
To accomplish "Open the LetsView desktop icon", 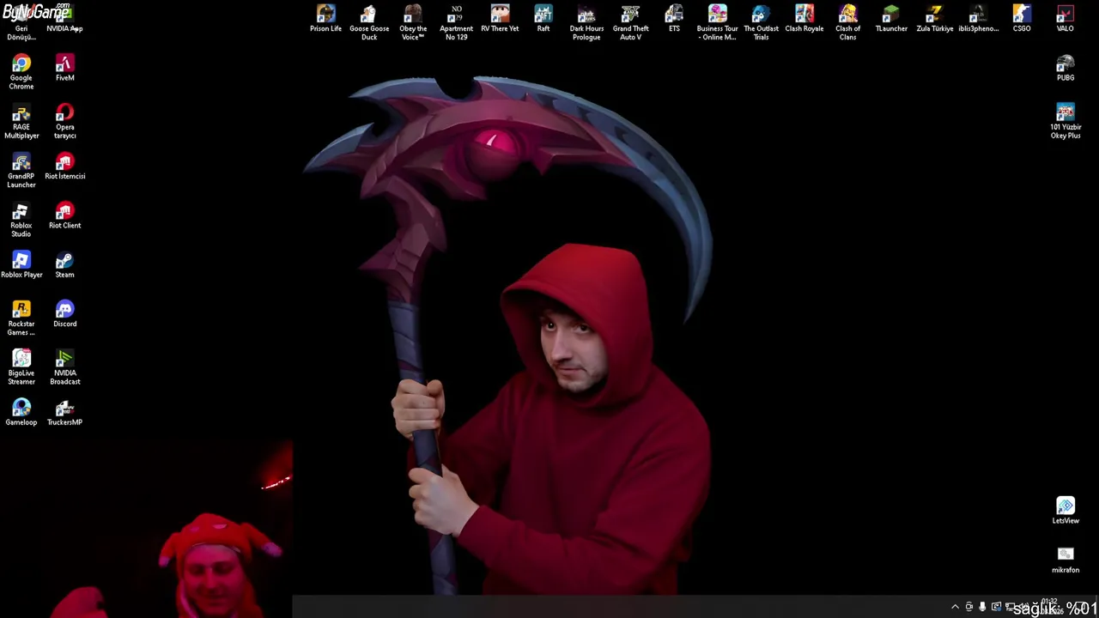I will tap(1066, 510).
